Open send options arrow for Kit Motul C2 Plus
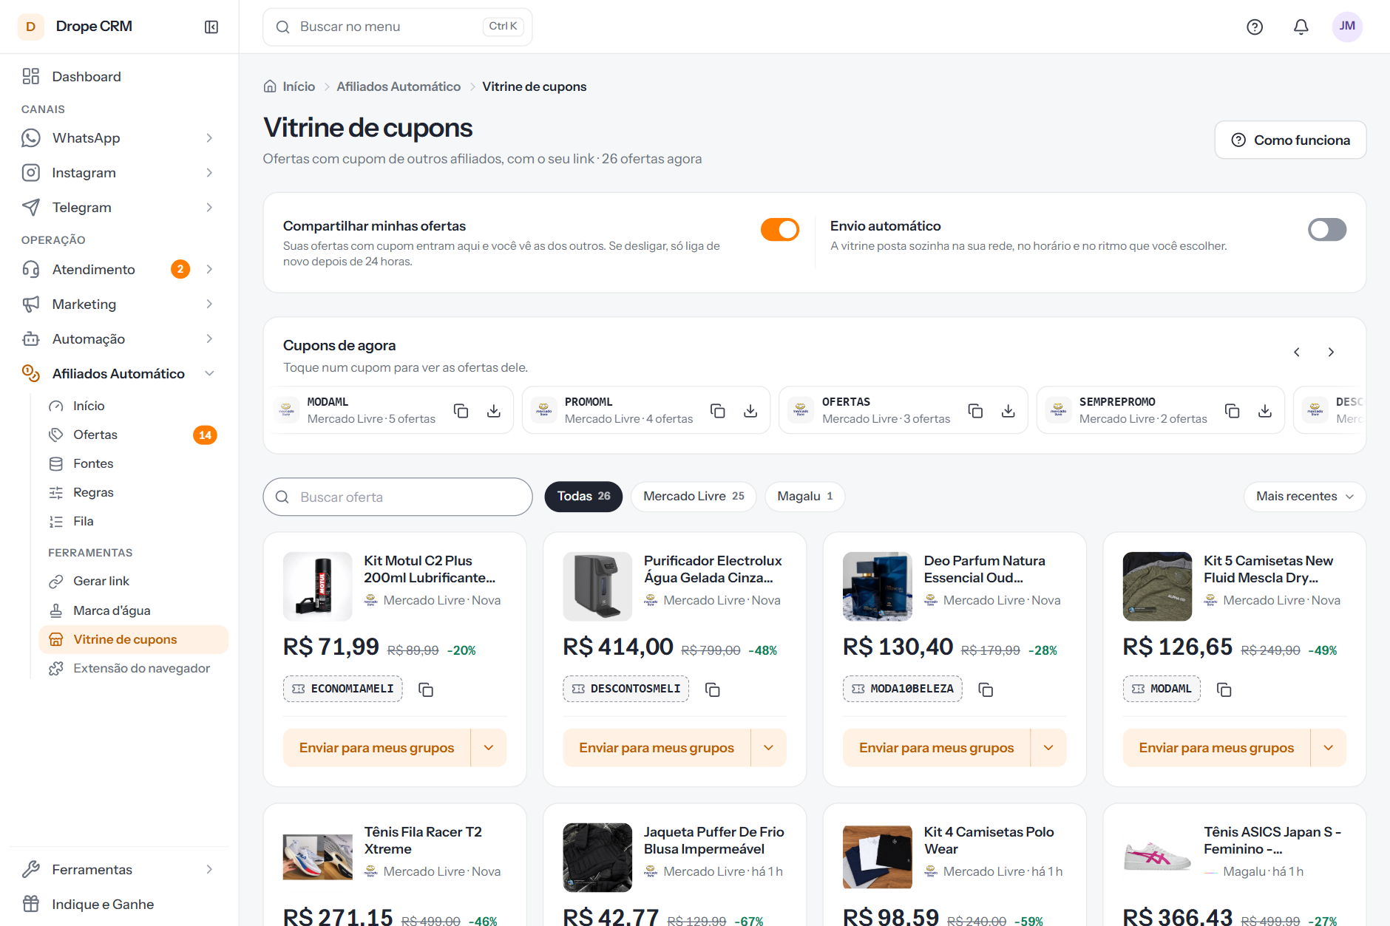 [489, 748]
